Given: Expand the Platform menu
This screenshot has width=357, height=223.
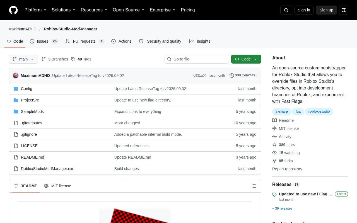Looking at the screenshot, I should coord(35,10).
